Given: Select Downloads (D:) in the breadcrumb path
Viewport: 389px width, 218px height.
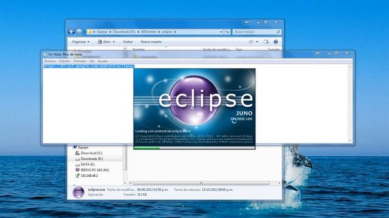Looking at the screenshot, I should pos(124,32).
